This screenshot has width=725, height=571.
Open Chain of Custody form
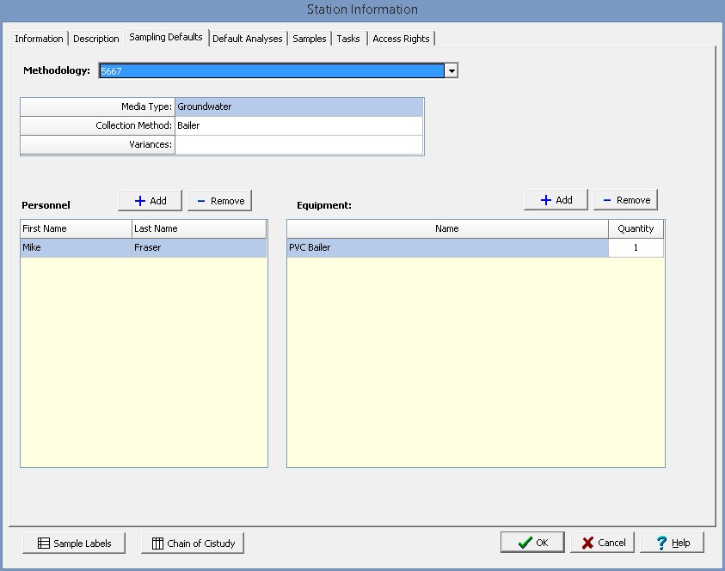tap(194, 544)
